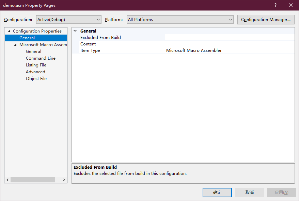Image resolution: width=299 pixels, height=201 pixels.
Task: Select the Object File tree item
Action: point(36,78)
